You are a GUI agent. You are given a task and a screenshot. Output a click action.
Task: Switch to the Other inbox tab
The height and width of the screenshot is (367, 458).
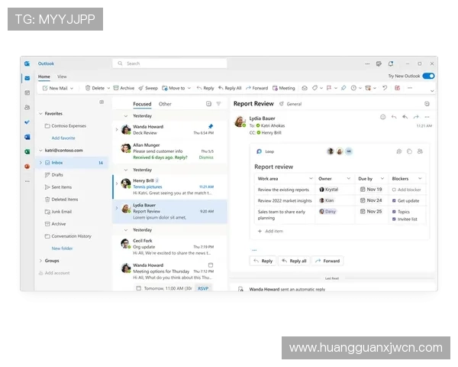click(x=165, y=104)
